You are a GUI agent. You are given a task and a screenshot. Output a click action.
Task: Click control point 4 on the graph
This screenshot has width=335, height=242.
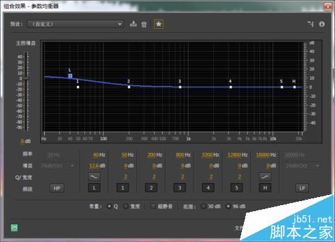click(231, 87)
